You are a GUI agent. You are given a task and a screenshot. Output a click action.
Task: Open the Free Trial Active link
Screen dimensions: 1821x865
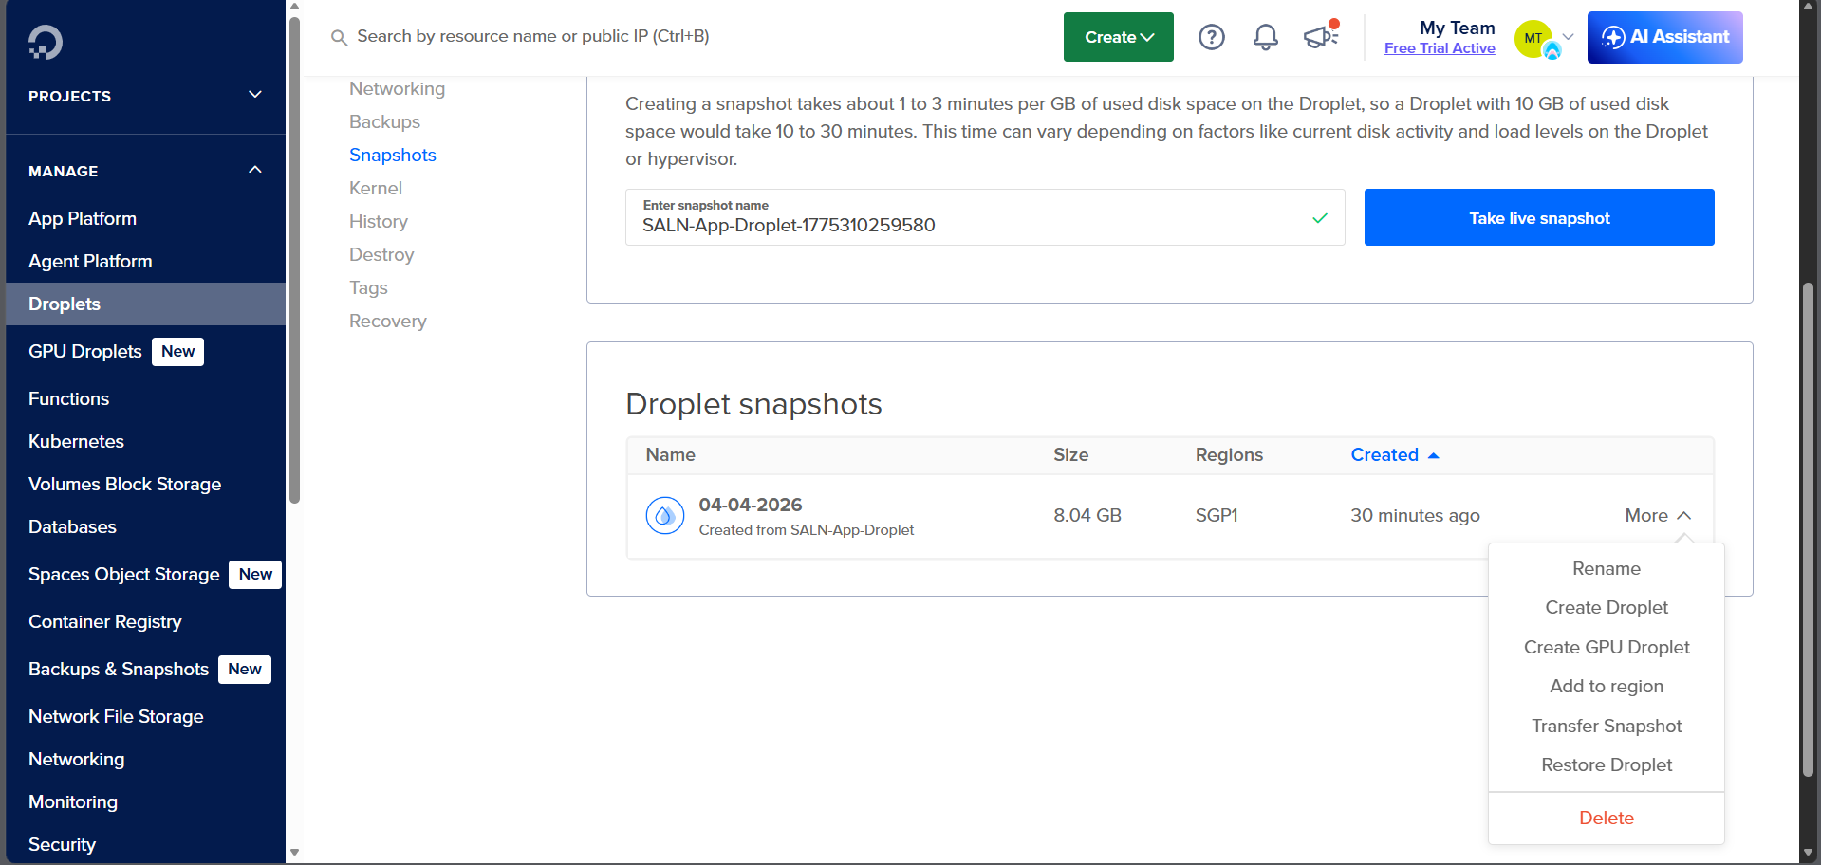pos(1439,48)
